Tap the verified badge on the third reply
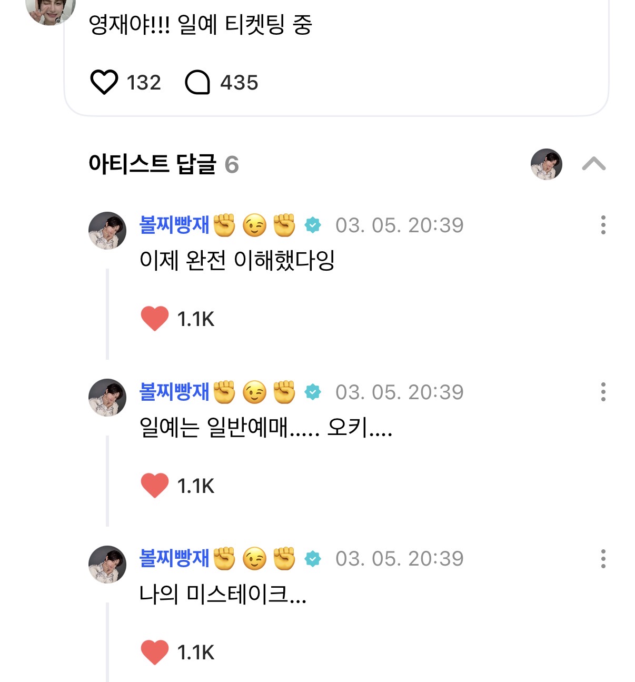 313,559
